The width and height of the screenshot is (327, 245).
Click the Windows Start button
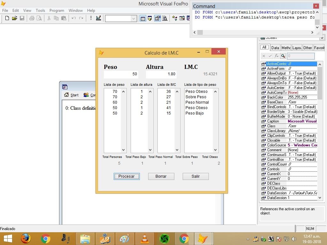click(x=8, y=239)
